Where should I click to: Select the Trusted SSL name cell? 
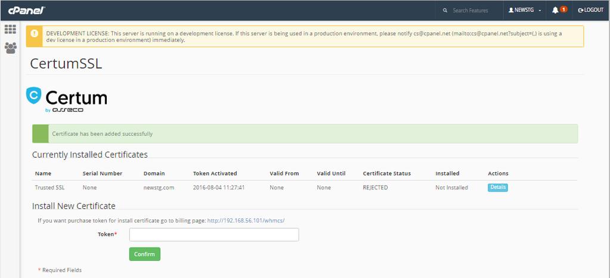pyautogui.click(x=50, y=187)
